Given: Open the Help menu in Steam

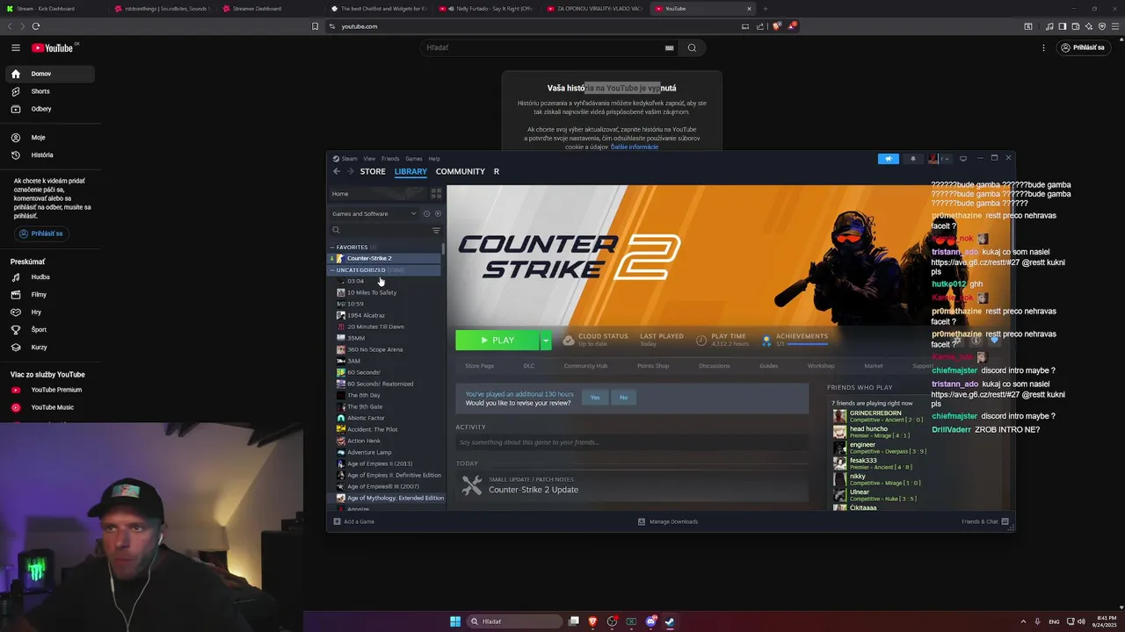Looking at the screenshot, I should click(x=434, y=159).
